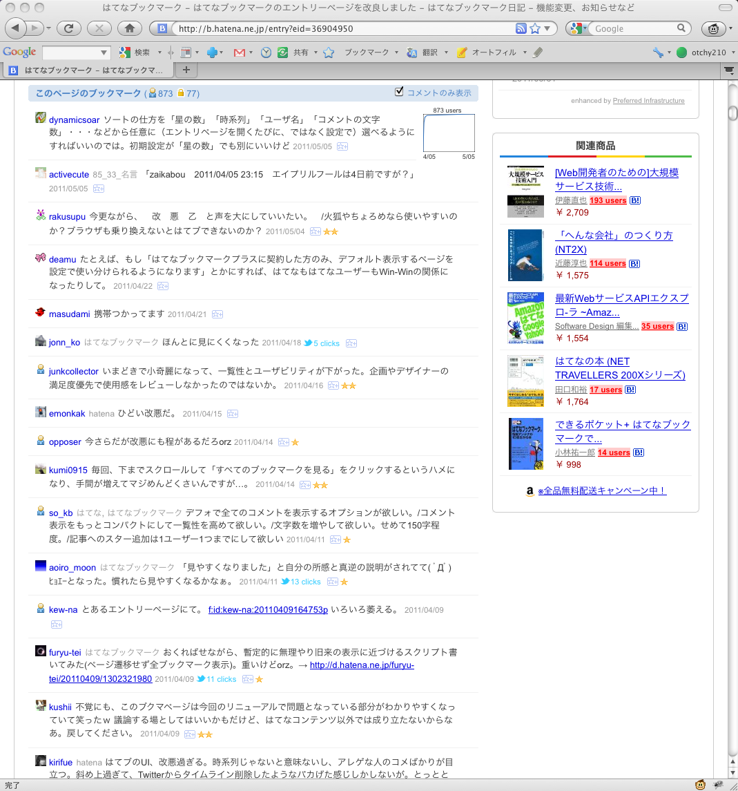Open rakusupu's user profile link
The height and width of the screenshot is (791, 738).
[x=67, y=217]
